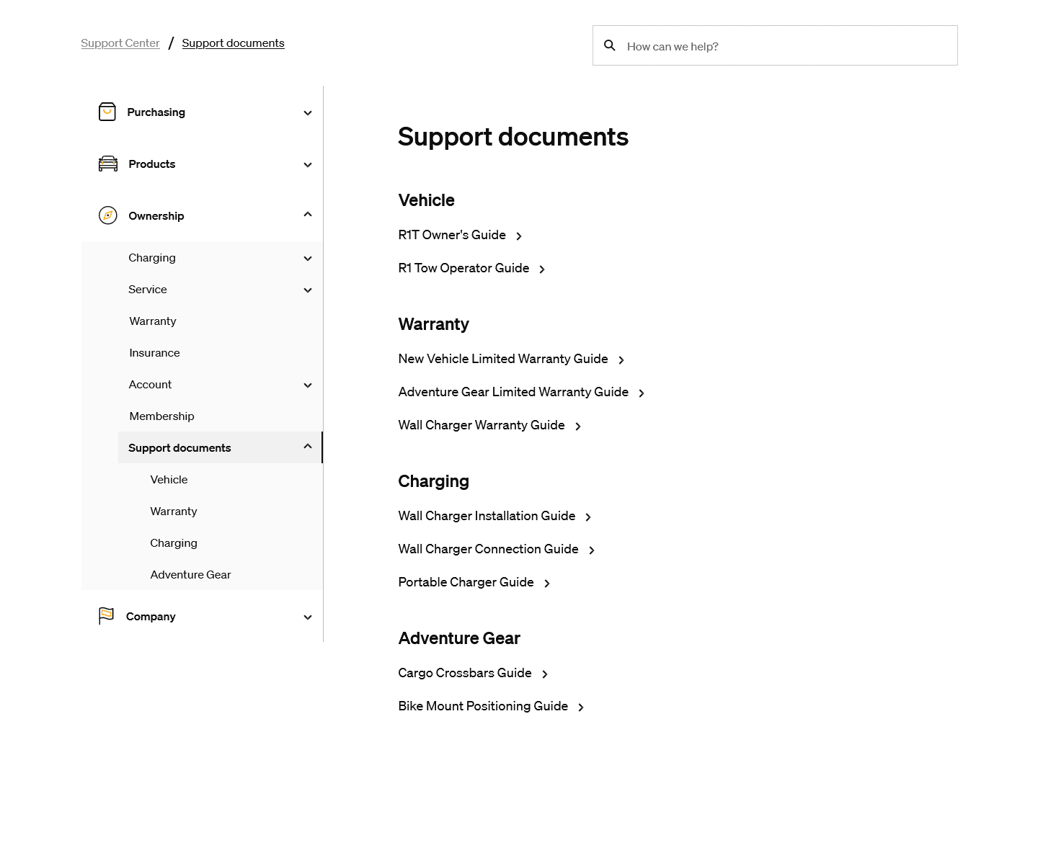Click the Ownership compass icon

click(108, 215)
